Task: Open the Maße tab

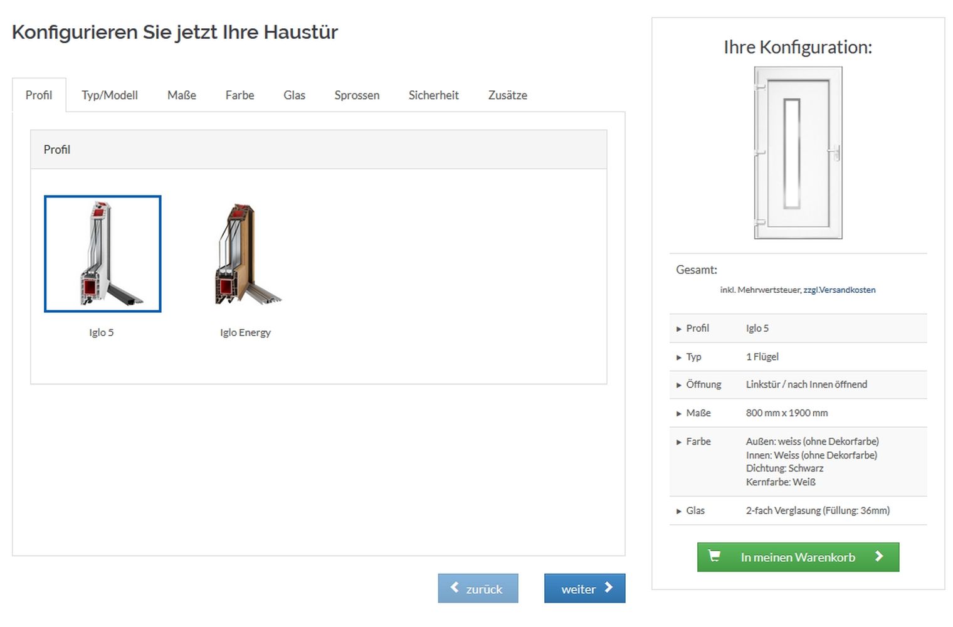Action: [x=181, y=95]
